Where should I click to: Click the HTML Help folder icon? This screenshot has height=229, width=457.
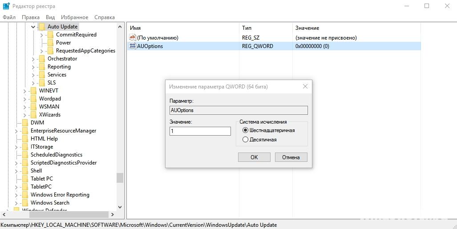25,139
